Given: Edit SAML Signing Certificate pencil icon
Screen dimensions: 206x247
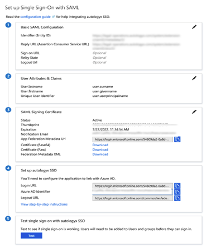Looking at the screenshot, I should point(194,112).
